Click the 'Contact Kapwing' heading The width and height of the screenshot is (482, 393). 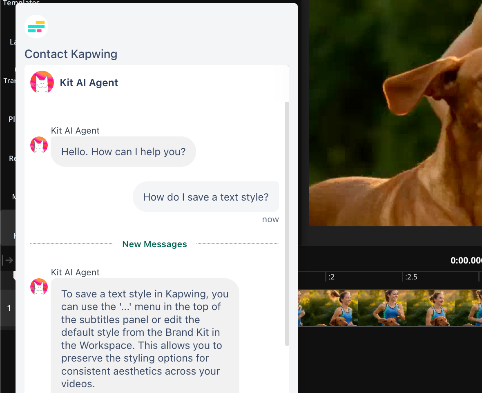[x=71, y=54]
